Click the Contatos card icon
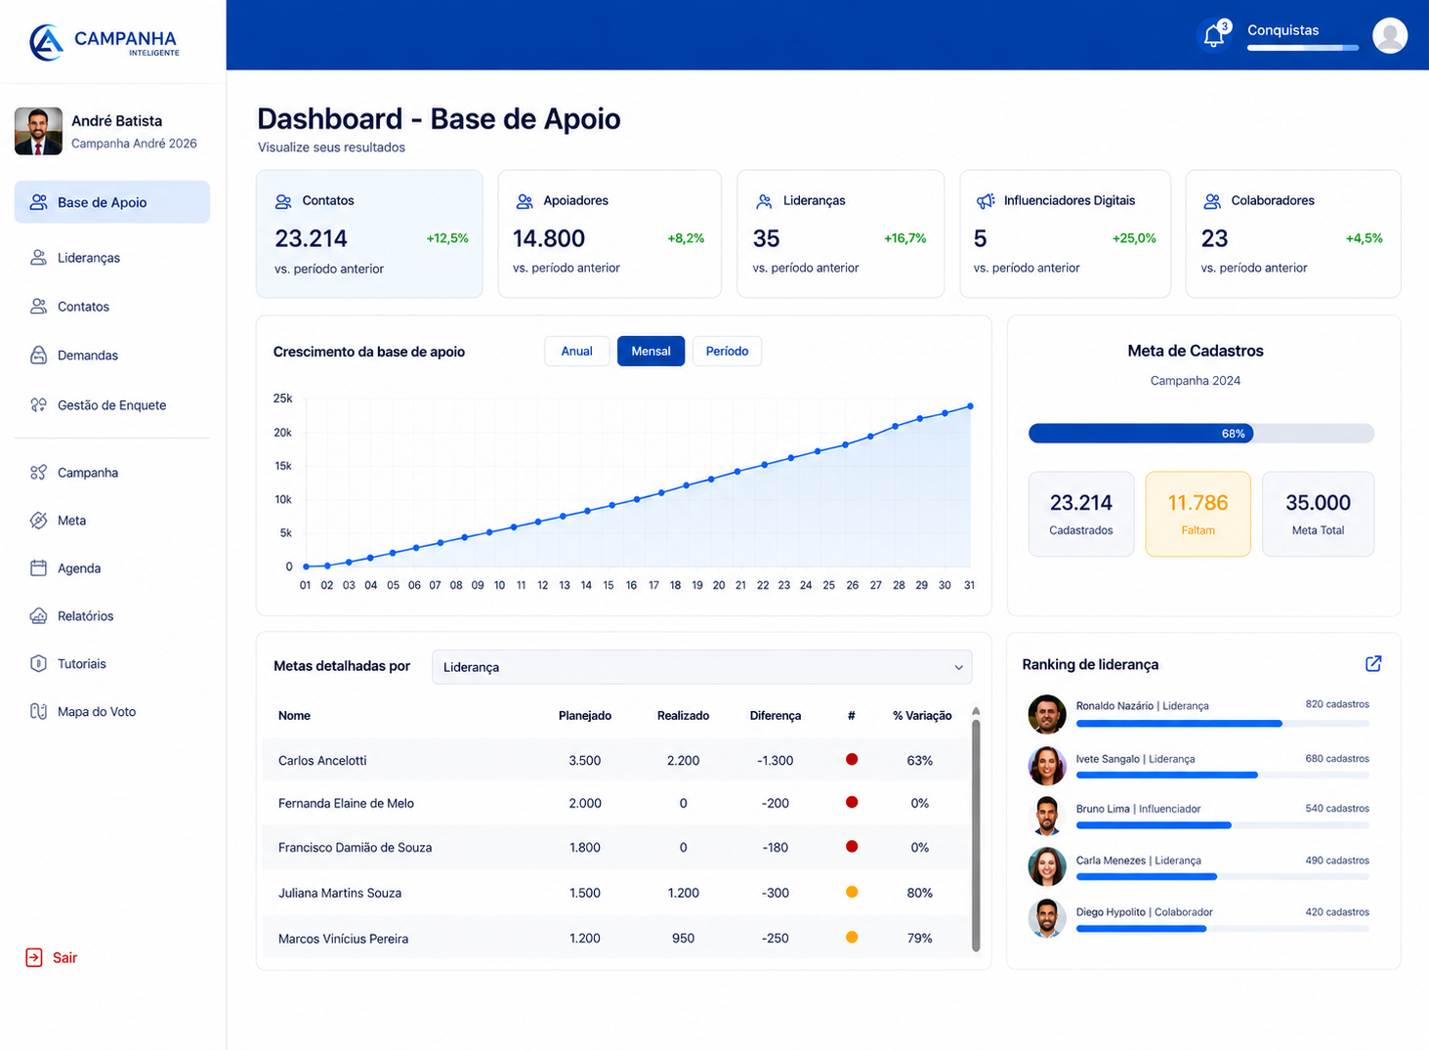Screen dimensions: 1429x1050 [283, 201]
